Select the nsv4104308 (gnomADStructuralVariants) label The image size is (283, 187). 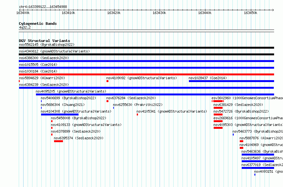point(76,111)
